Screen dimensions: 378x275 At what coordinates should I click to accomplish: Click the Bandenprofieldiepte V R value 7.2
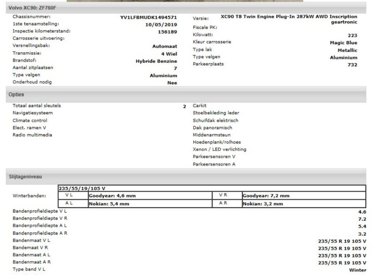tap(362, 219)
